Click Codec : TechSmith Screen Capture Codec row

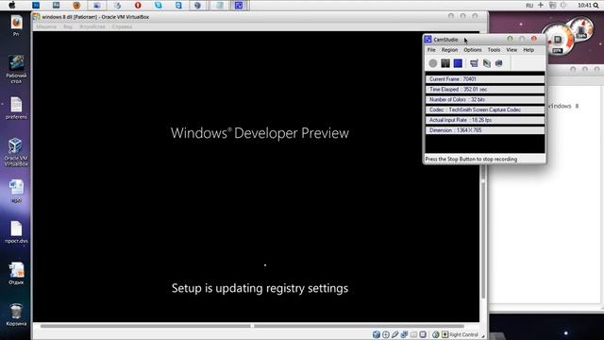point(485,110)
